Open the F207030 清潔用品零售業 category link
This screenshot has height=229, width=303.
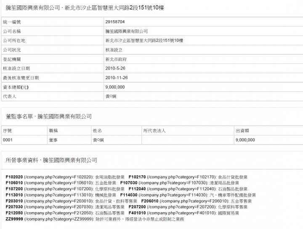click(x=65, y=207)
